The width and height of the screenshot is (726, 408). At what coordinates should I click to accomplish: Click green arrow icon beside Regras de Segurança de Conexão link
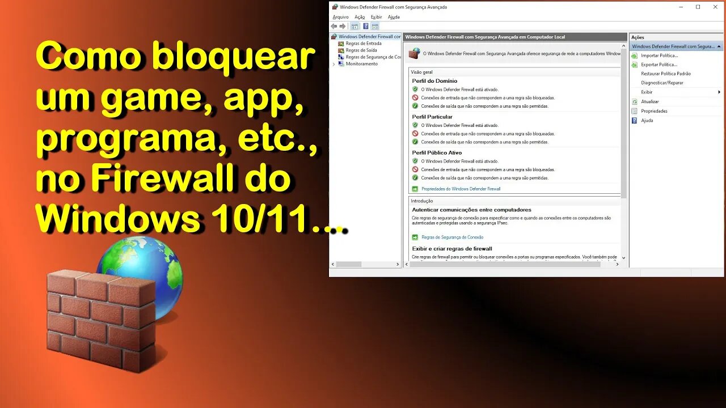pos(415,237)
